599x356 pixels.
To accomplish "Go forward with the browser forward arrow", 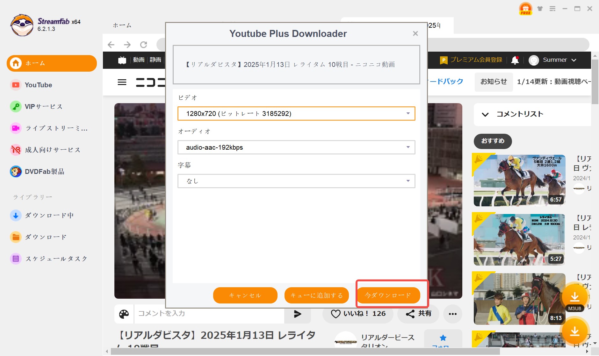I will pos(127,45).
